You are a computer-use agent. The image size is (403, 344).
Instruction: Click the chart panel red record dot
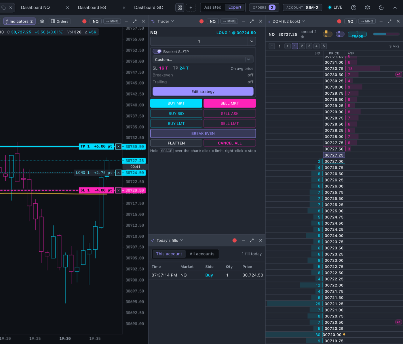coord(84,21)
